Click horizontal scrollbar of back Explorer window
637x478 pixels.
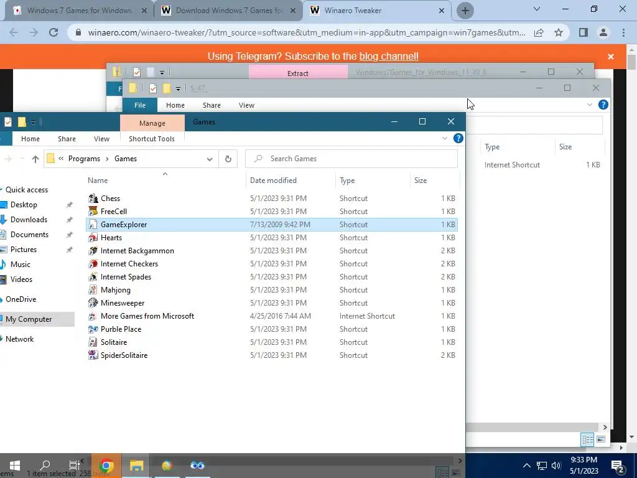point(533,427)
